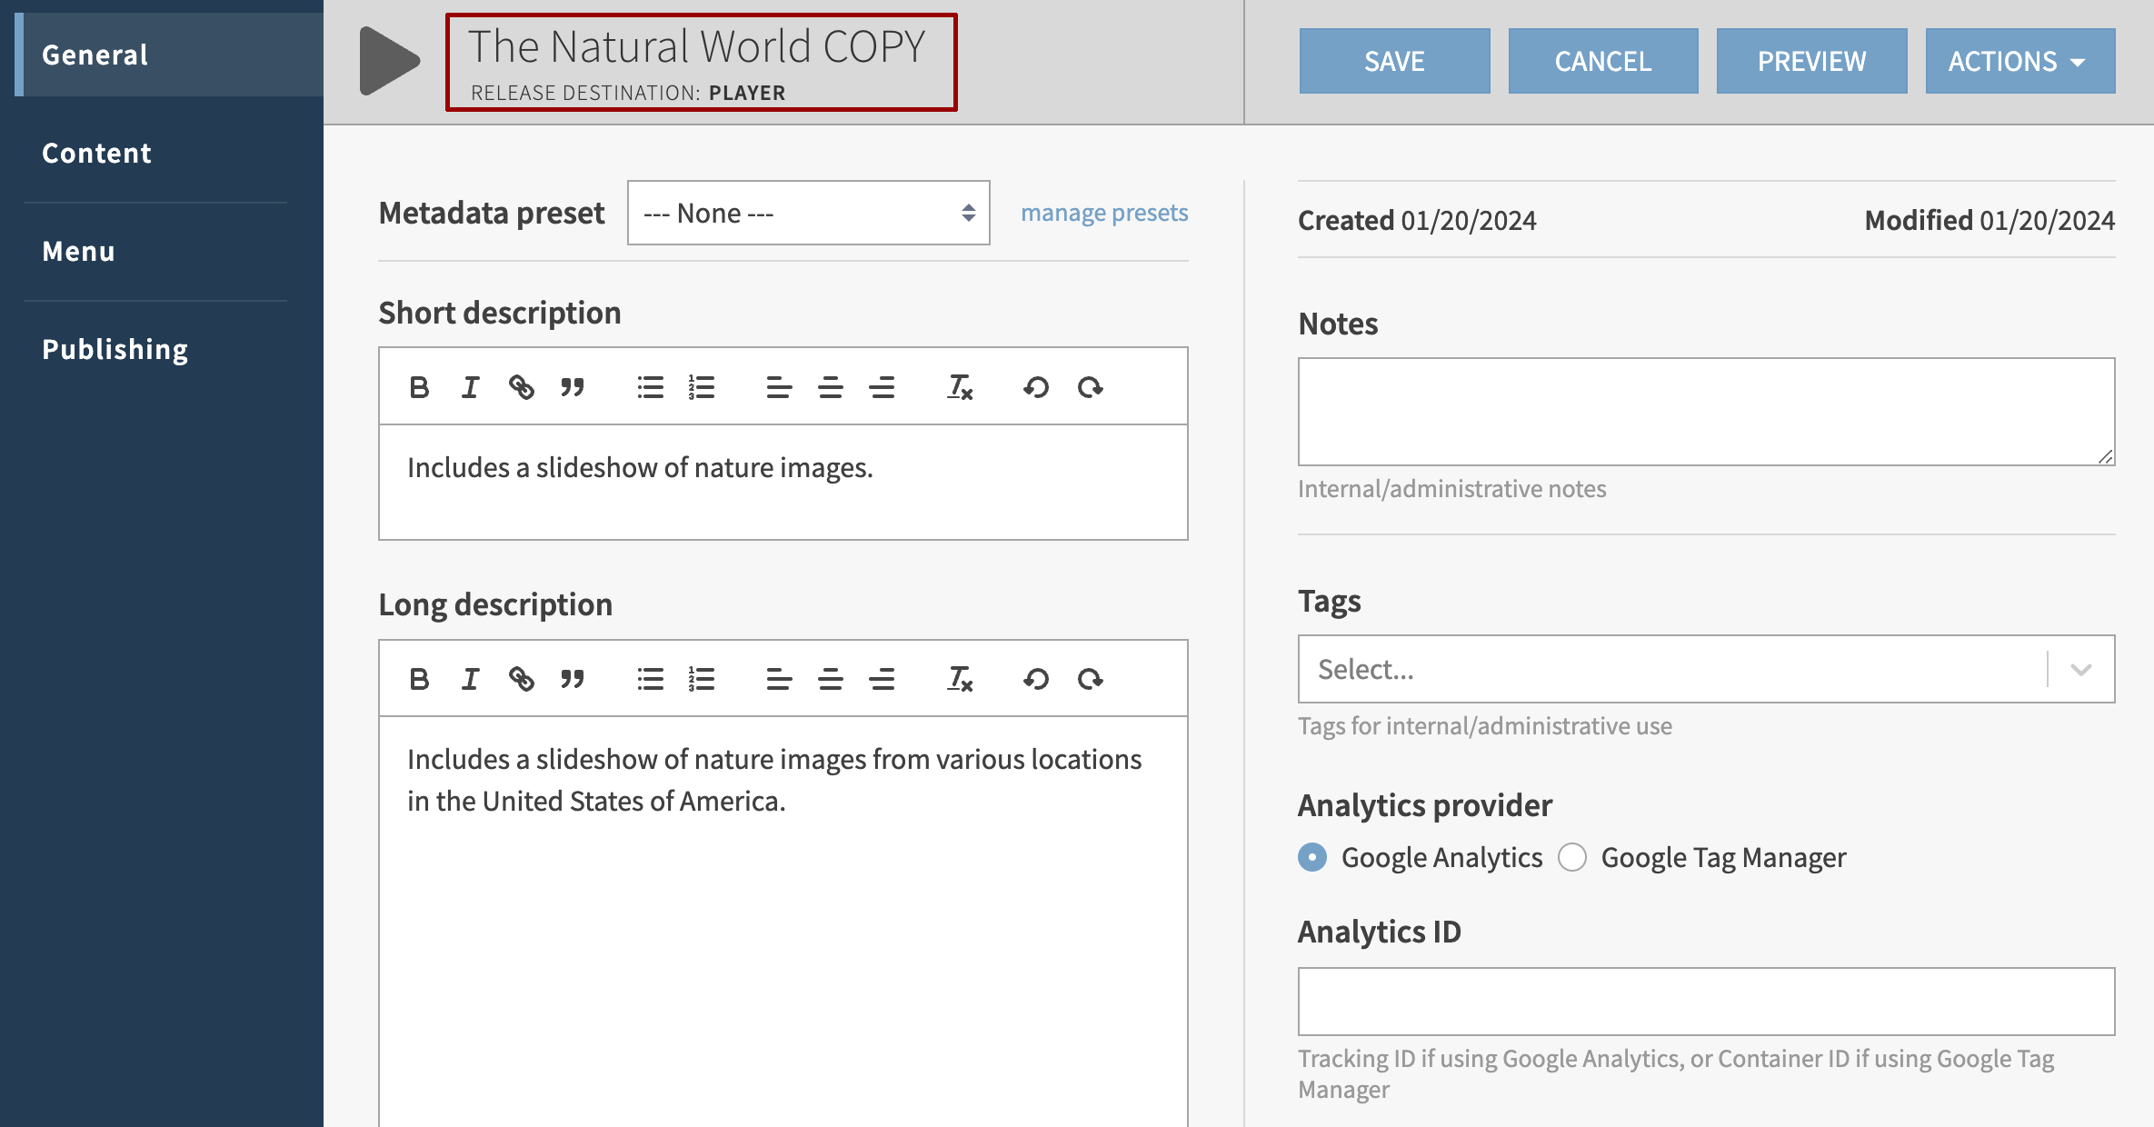Select Google Analytics radio button
This screenshot has height=1127, width=2154.
click(x=1312, y=857)
